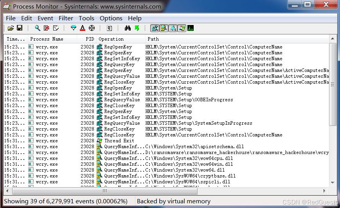Toggle Show Network Activity filter
The image size is (340, 208).
click(x=173, y=28)
